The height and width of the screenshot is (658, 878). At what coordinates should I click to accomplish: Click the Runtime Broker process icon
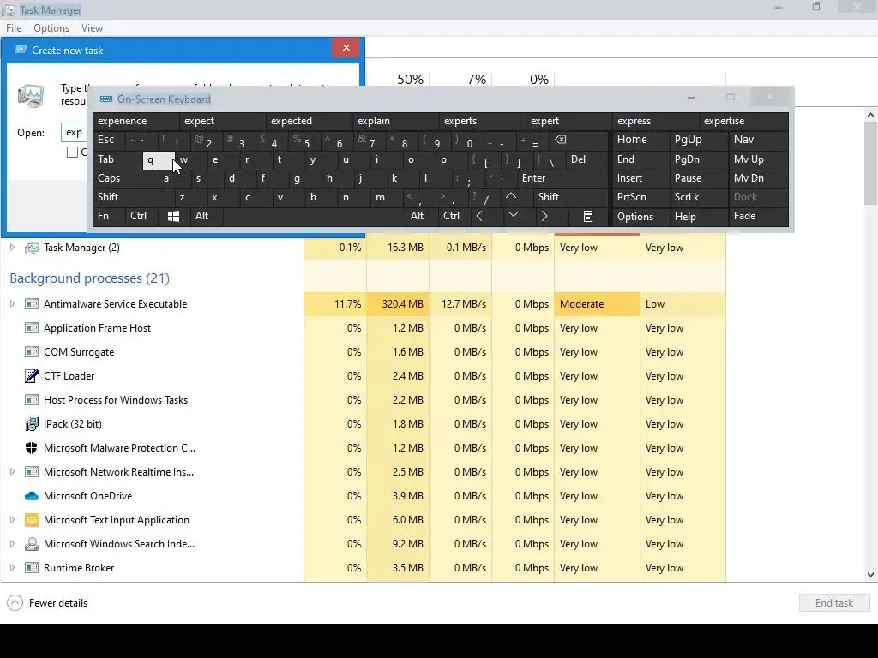point(32,568)
